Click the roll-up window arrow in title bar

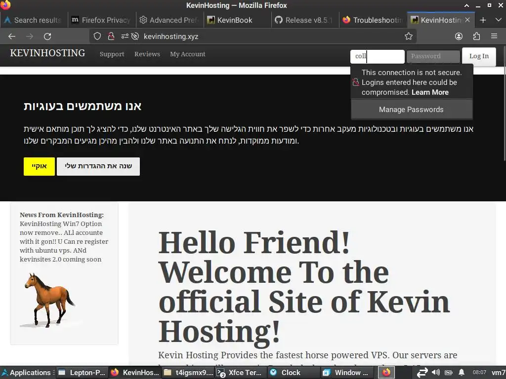coord(466,5)
